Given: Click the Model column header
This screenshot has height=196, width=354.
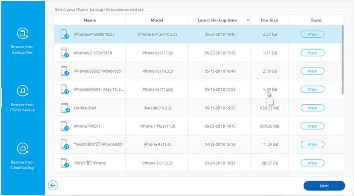Looking at the screenshot, I should [x=157, y=20].
